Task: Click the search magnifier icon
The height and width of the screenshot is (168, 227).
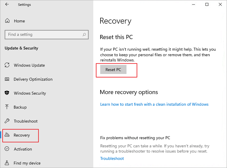Action: click(x=84, y=35)
